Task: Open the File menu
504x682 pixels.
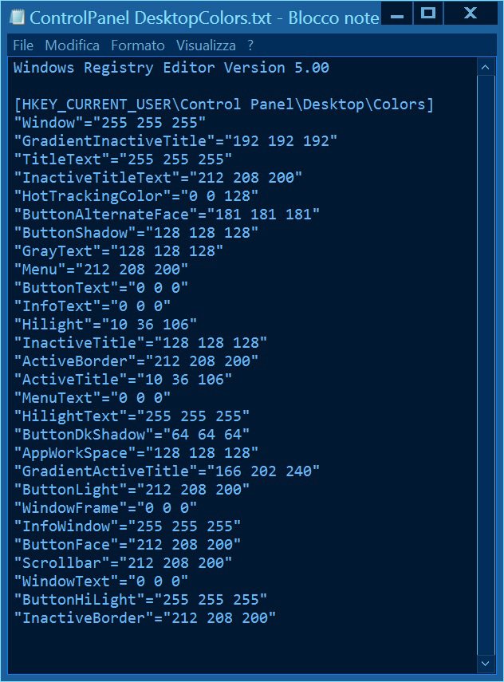Action: click(23, 45)
